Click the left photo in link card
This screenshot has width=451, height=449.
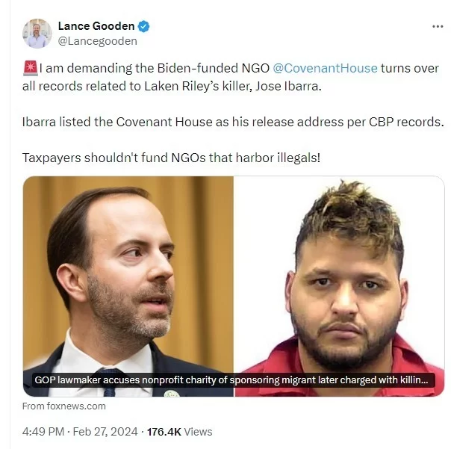pos(128,286)
